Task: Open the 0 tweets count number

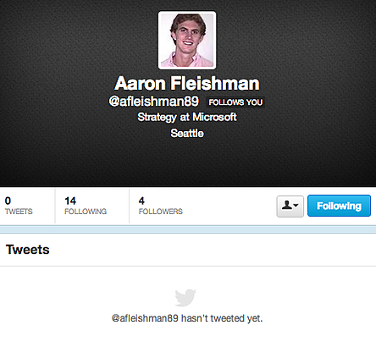Action: pyautogui.click(x=8, y=201)
